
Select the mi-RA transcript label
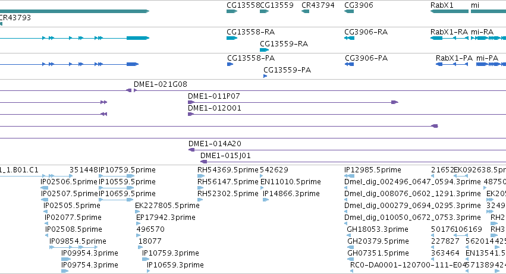pos(482,32)
